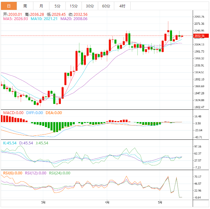Viewport: 210px width, 209px height.
Task: Switch to the 4时 timeframe tab
Action: click(x=122, y=6)
